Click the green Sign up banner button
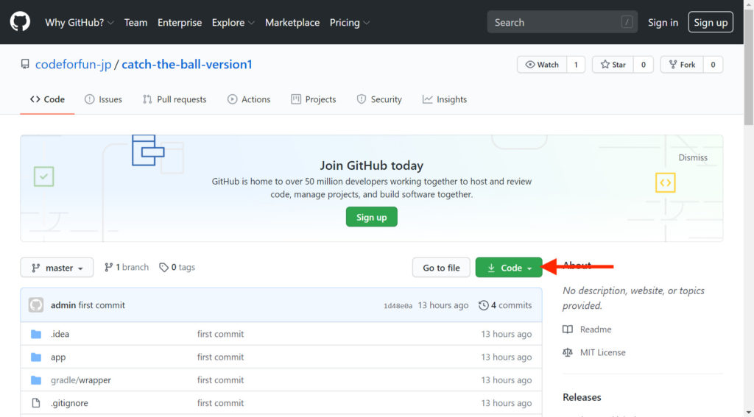Screen dimensions: 754x417 coord(372,217)
